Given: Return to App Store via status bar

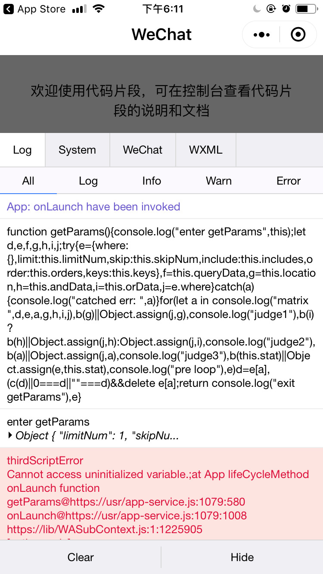Looking at the screenshot, I should 35,9.
